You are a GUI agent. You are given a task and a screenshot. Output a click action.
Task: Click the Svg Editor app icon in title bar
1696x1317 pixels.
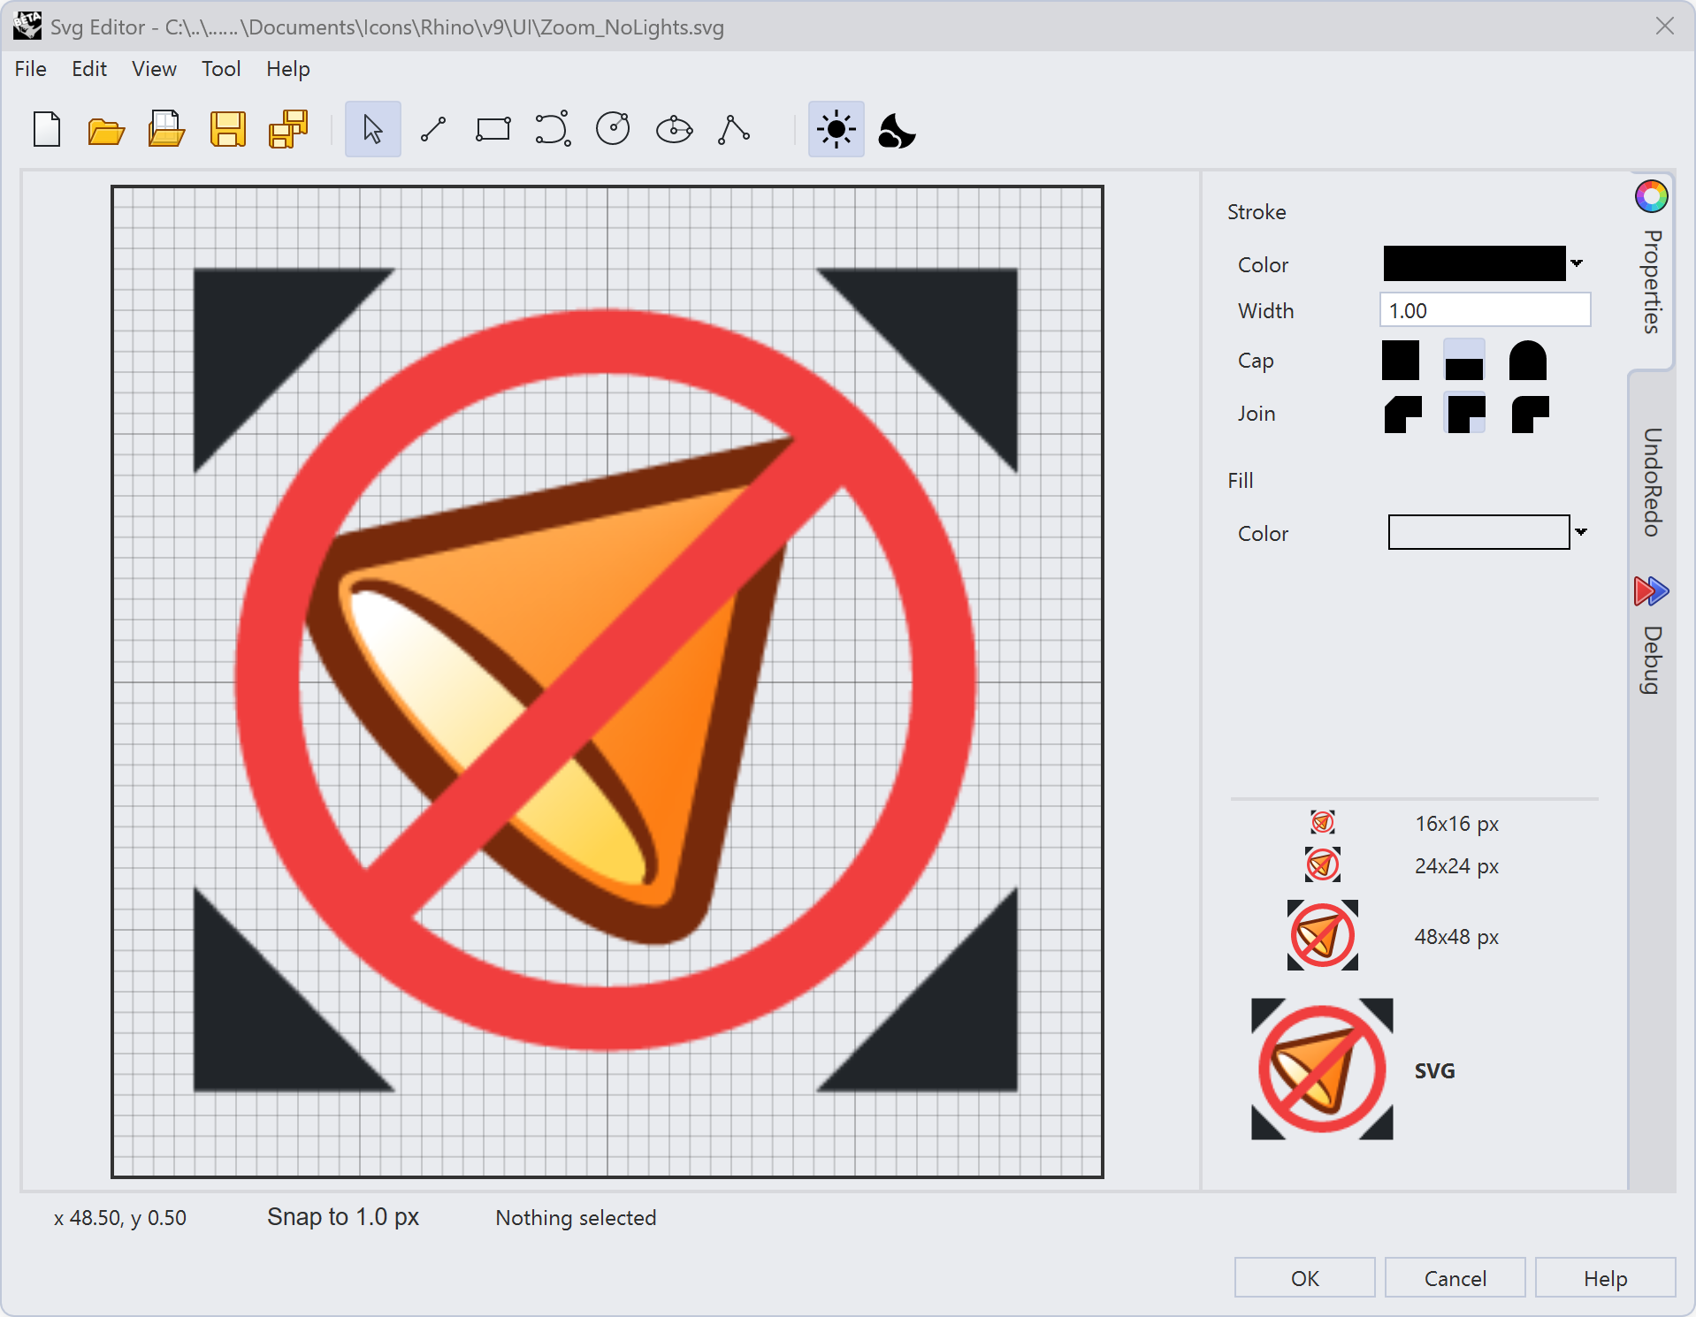[27, 27]
